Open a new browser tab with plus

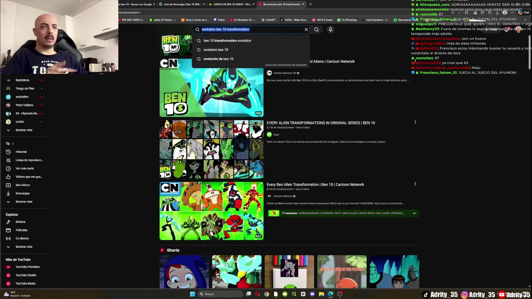(310, 4)
